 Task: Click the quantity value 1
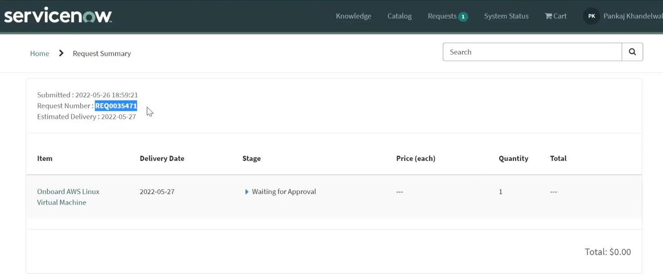[500, 192]
